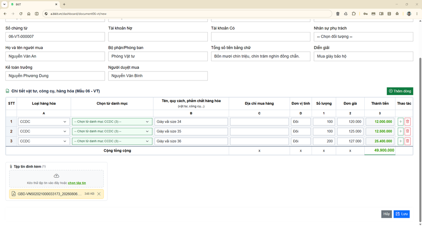Click the total amount 49.900.000
Image resolution: width=422 pixels, height=226 pixels.
[384, 150]
